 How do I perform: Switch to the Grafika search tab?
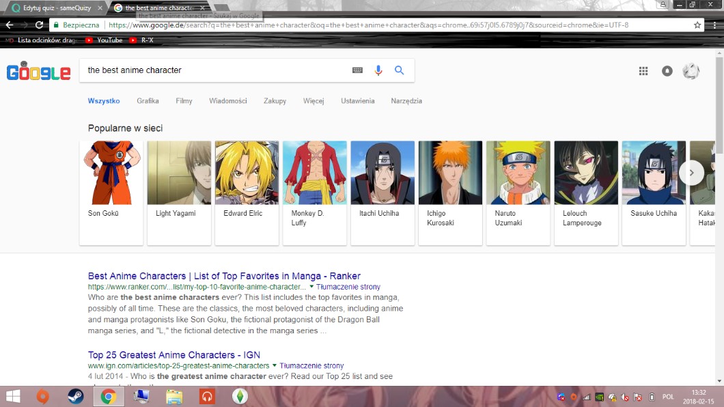[x=148, y=101]
